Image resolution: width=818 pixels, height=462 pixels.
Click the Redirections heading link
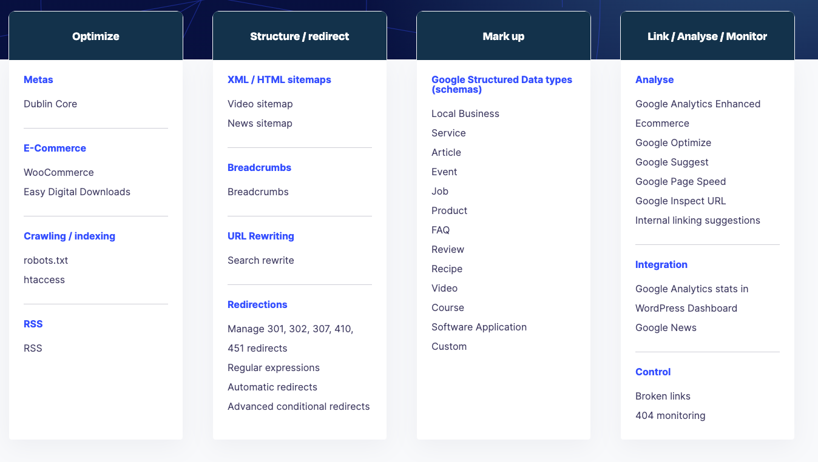click(x=257, y=304)
